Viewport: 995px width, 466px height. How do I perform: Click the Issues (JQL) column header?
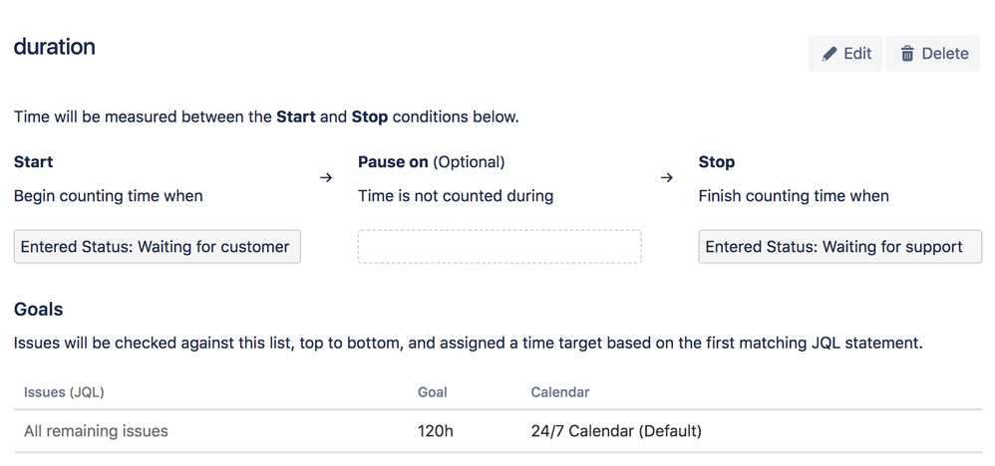point(64,392)
